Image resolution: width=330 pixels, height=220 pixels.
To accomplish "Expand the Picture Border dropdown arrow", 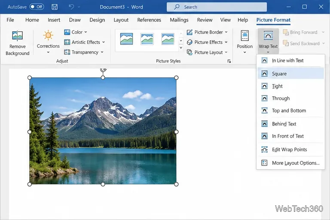I will [226, 32].
